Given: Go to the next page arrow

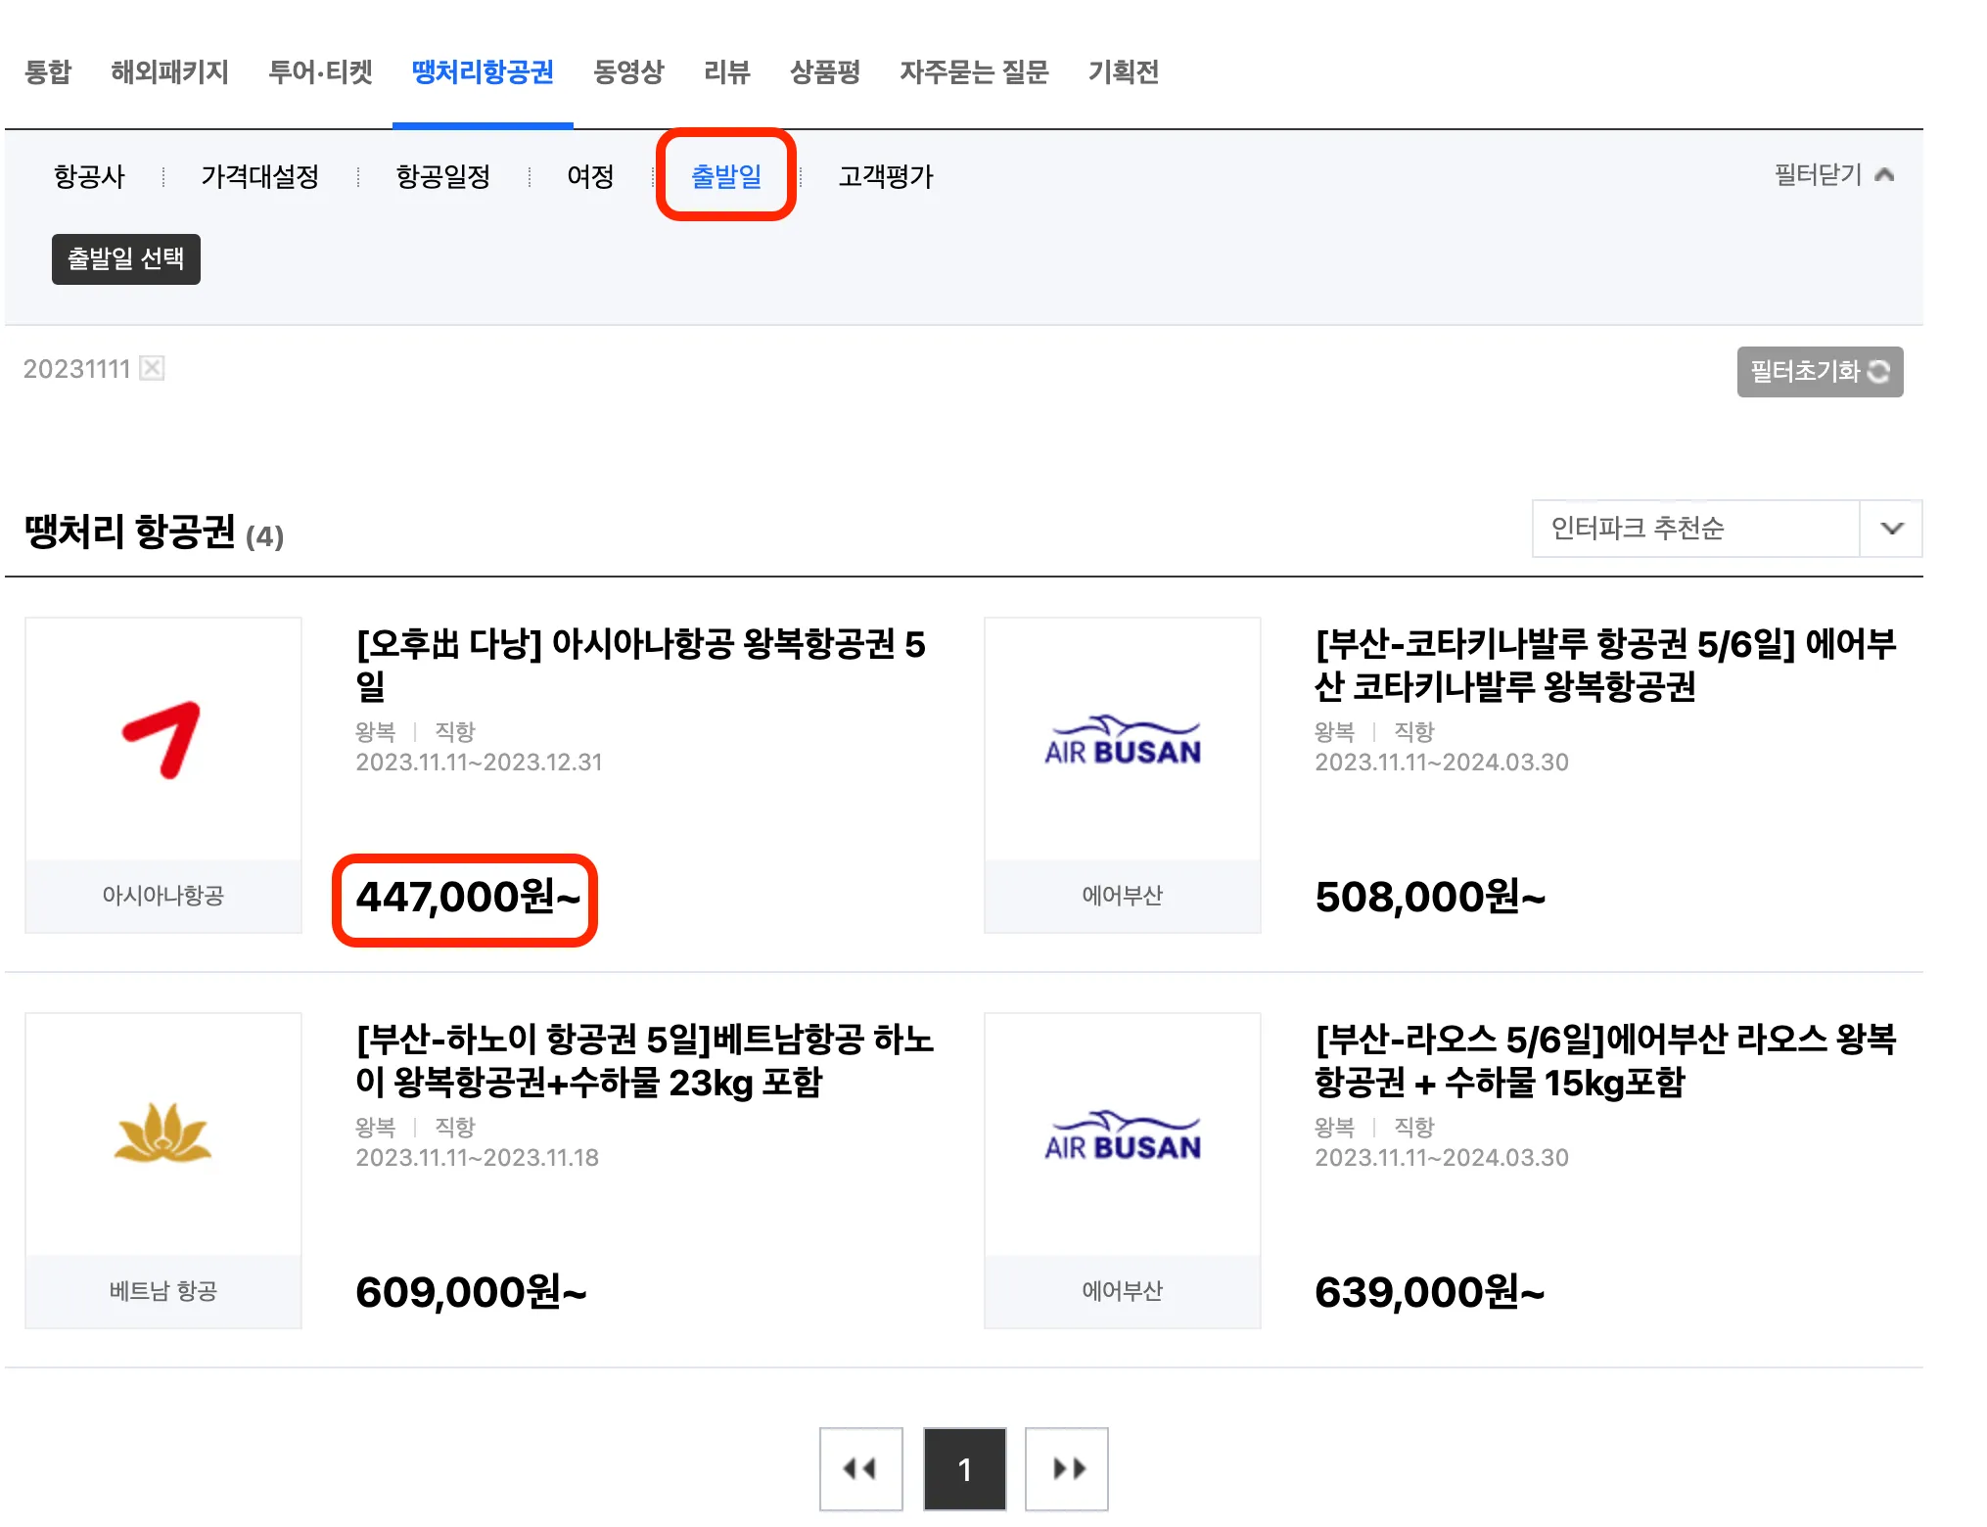Looking at the screenshot, I should pos(1067,1468).
